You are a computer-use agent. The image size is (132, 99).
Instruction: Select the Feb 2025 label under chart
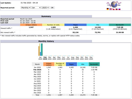coord(45,58)
